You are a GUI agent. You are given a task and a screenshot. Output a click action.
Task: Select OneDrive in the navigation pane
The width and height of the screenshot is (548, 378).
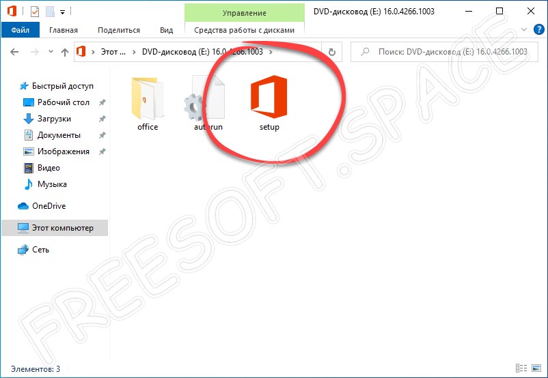click(49, 206)
